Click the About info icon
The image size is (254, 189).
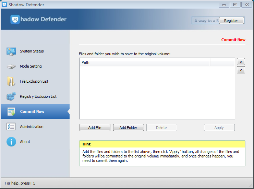11,142
